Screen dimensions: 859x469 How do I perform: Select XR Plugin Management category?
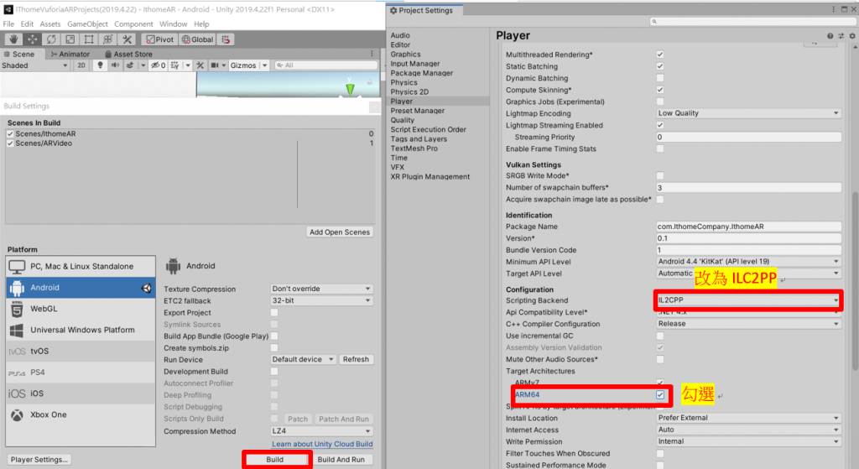(x=430, y=176)
